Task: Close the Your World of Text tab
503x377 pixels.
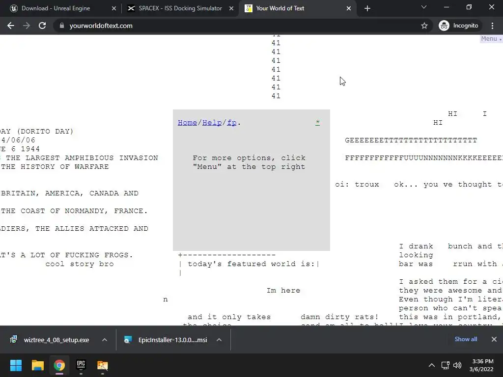Action: tap(349, 9)
